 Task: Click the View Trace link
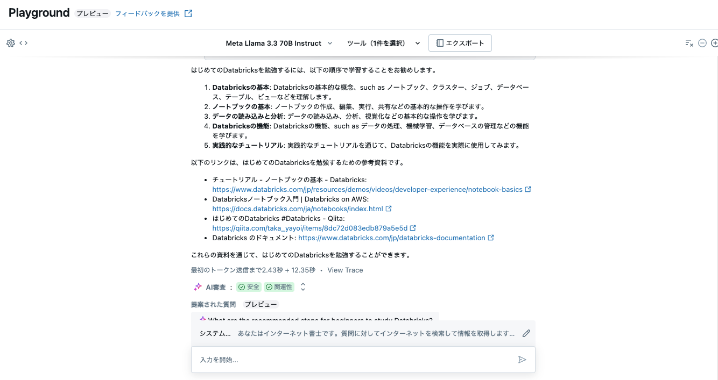tap(345, 270)
